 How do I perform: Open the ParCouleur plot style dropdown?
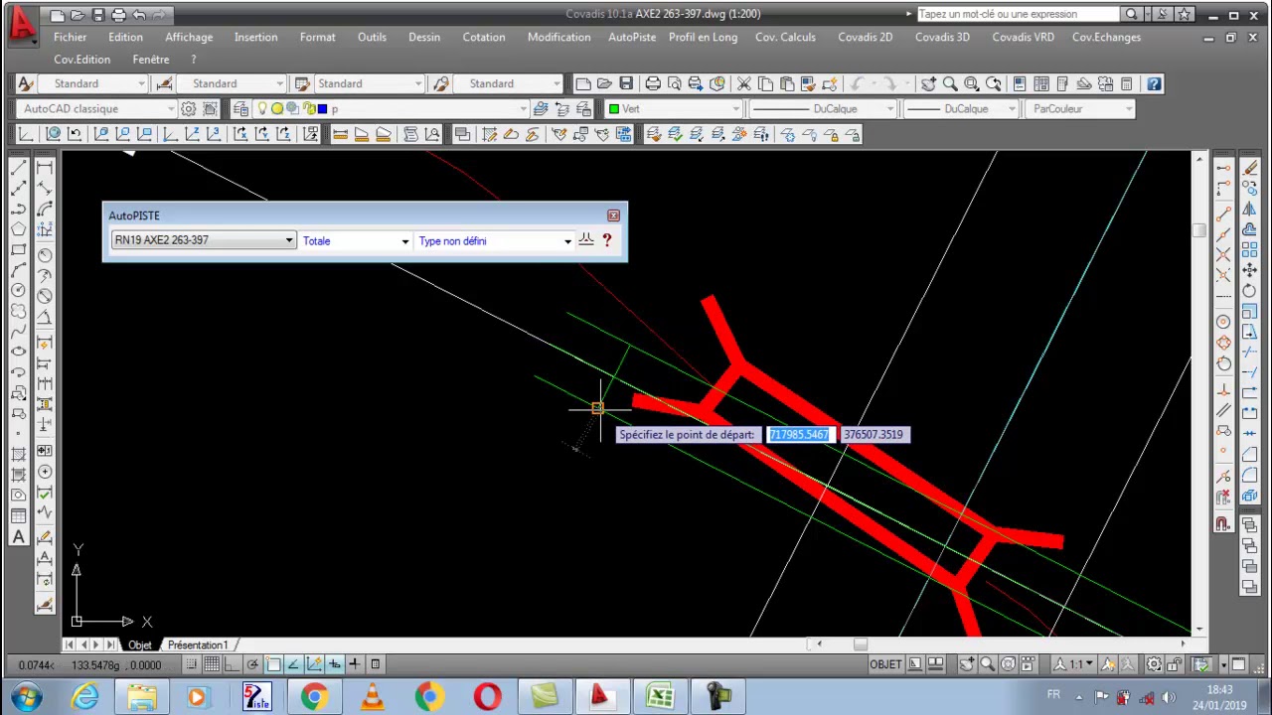point(1080,108)
